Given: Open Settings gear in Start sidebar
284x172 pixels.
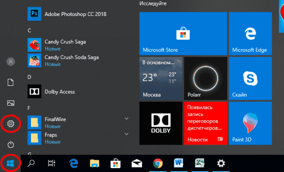Looking at the screenshot, I should (11, 124).
